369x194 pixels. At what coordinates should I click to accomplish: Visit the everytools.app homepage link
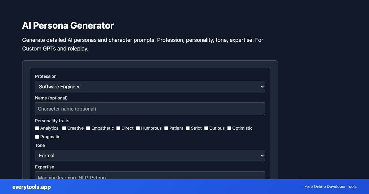[31, 187]
